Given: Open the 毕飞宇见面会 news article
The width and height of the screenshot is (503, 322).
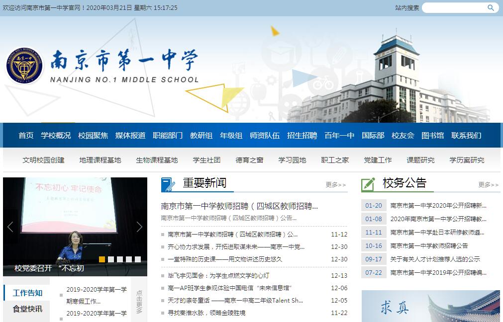Looking at the screenshot, I should click(x=218, y=275).
